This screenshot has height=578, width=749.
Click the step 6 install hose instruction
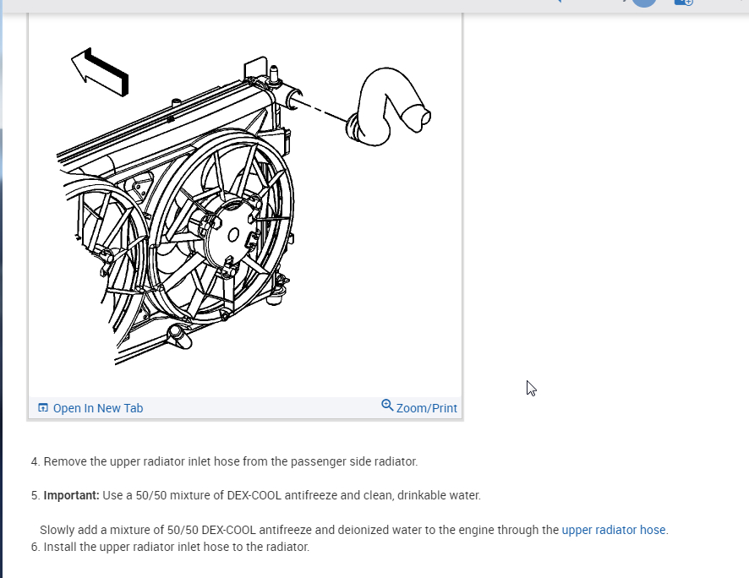pyautogui.click(x=171, y=547)
